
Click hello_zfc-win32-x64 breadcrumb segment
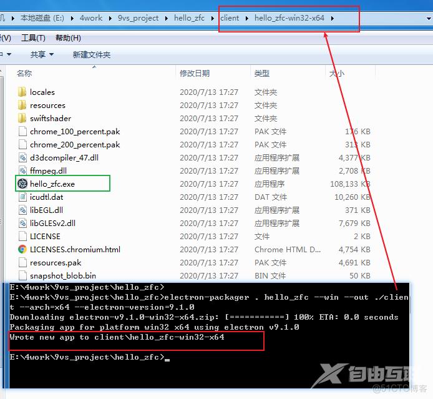pyautogui.click(x=289, y=18)
